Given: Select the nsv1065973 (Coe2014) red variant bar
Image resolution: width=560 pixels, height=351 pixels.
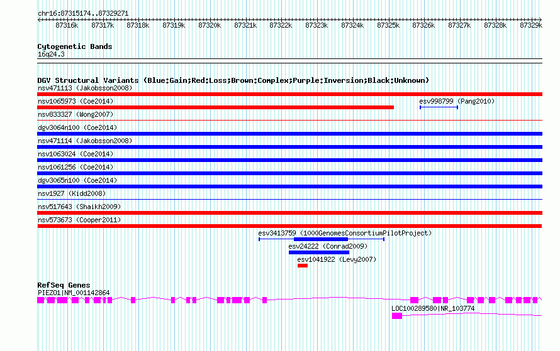Looking at the screenshot, I should [x=215, y=107].
